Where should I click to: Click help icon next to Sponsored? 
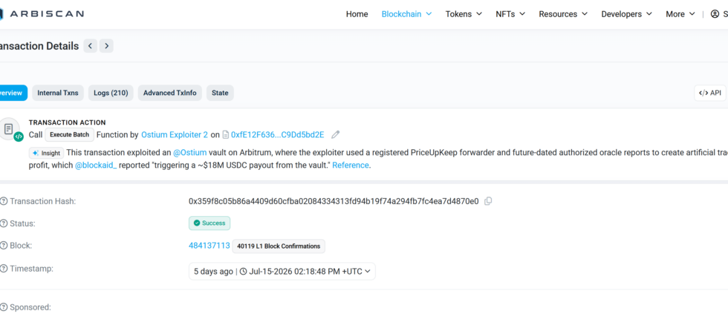[4, 307]
